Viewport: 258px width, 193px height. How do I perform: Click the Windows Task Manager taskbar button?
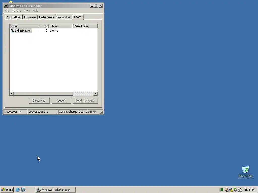[x=56, y=190]
